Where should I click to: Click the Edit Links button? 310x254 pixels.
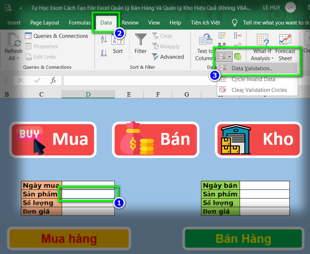[41, 57]
